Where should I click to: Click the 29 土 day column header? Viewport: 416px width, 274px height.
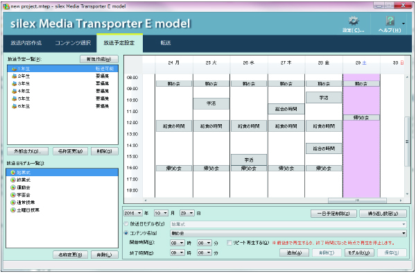pyautogui.click(x=361, y=63)
